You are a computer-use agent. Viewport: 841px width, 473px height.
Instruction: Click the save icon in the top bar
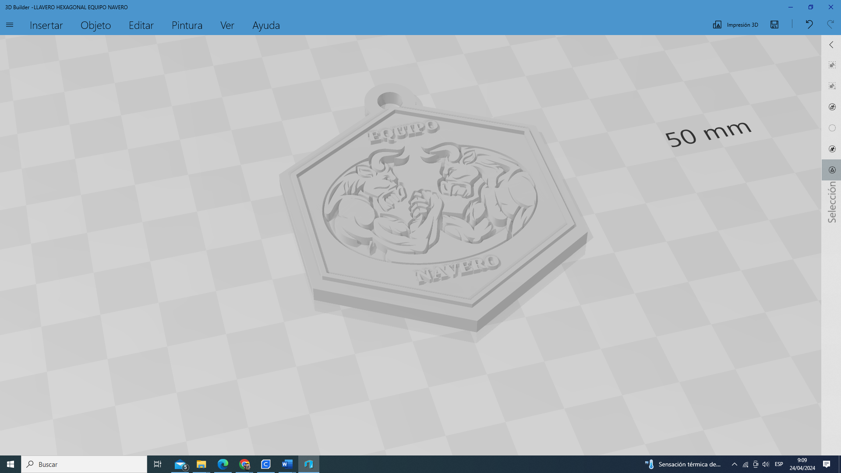pos(774,25)
